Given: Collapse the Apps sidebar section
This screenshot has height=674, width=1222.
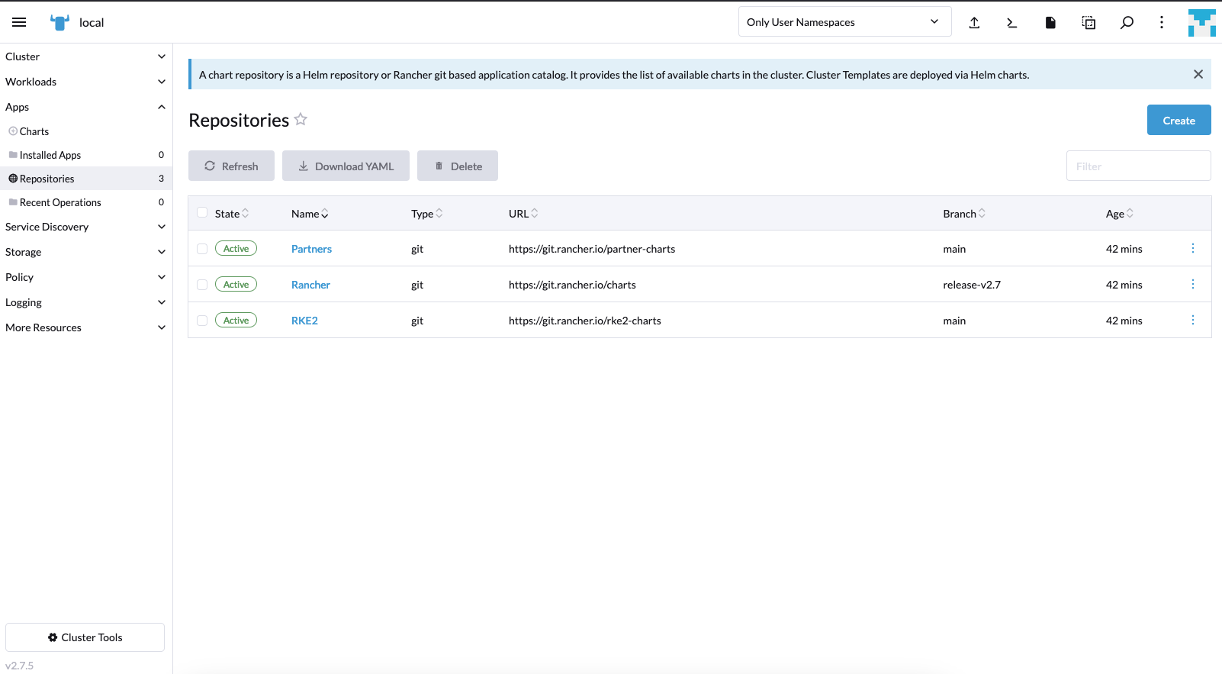Looking at the screenshot, I should pos(85,107).
